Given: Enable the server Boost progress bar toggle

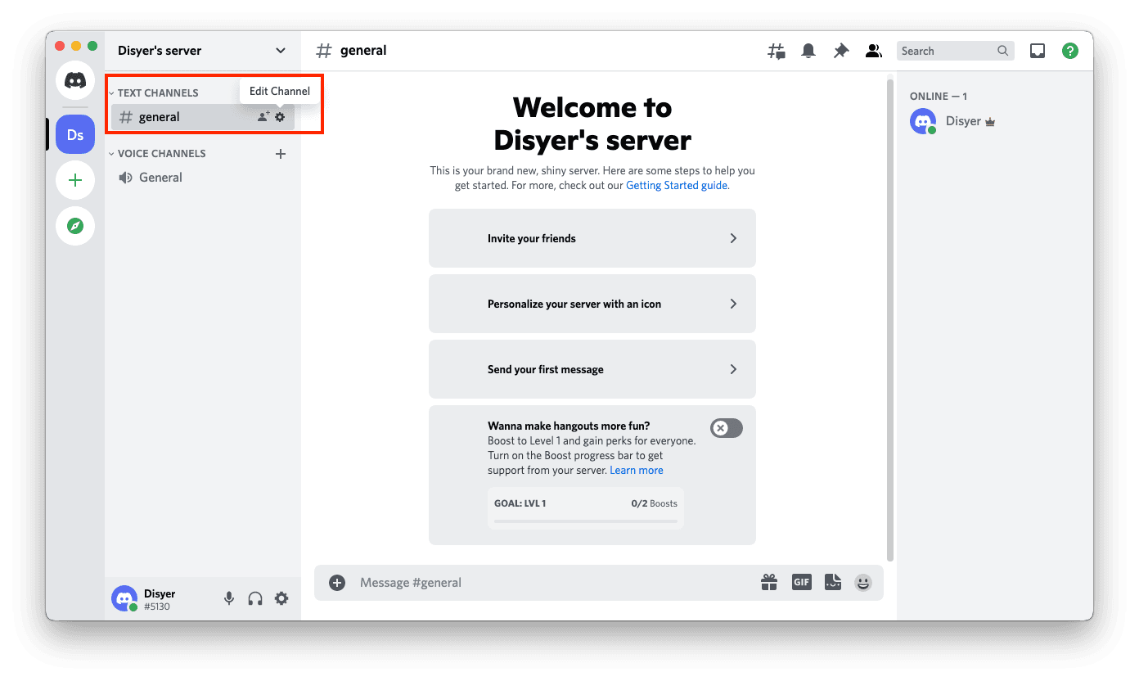Looking at the screenshot, I should point(726,428).
